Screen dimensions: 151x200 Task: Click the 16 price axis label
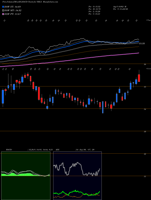click(145, 65)
